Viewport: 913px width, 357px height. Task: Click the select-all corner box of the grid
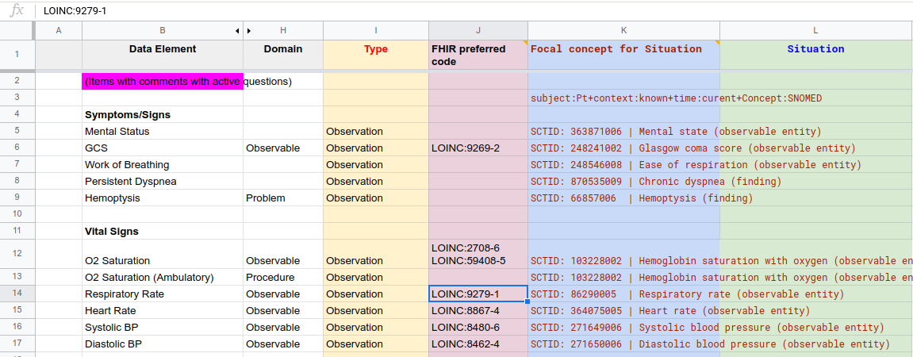pos(17,30)
